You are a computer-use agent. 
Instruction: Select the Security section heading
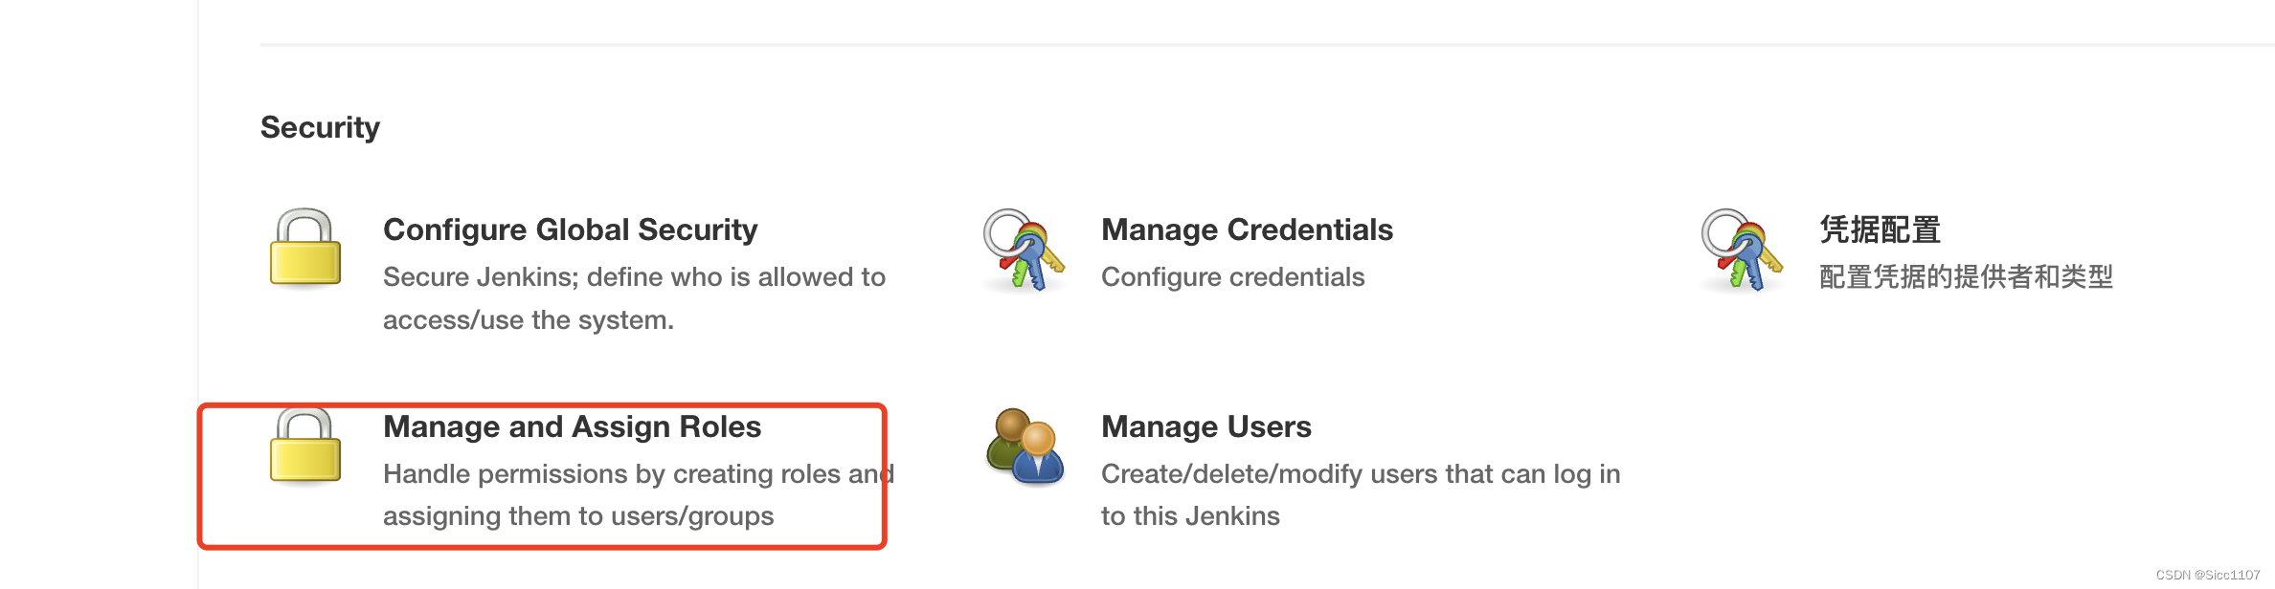click(x=320, y=127)
